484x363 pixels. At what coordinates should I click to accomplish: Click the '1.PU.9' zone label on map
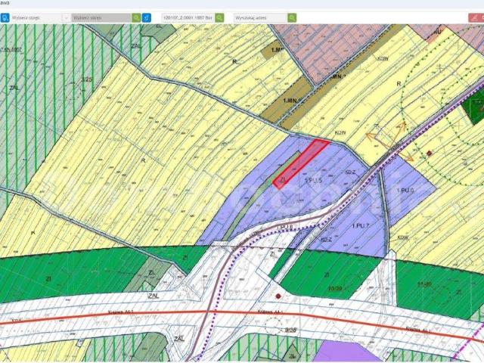(x=405, y=191)
